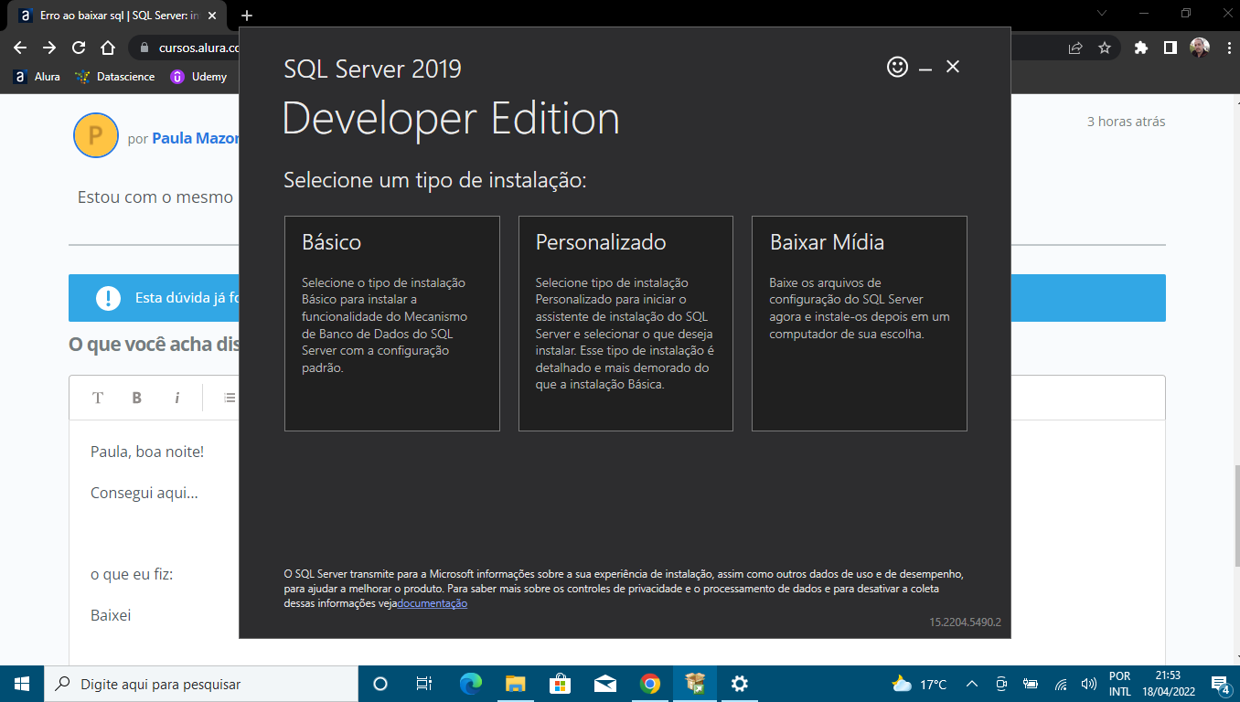Open the Mail app from taskbar

tap(605, 684)
